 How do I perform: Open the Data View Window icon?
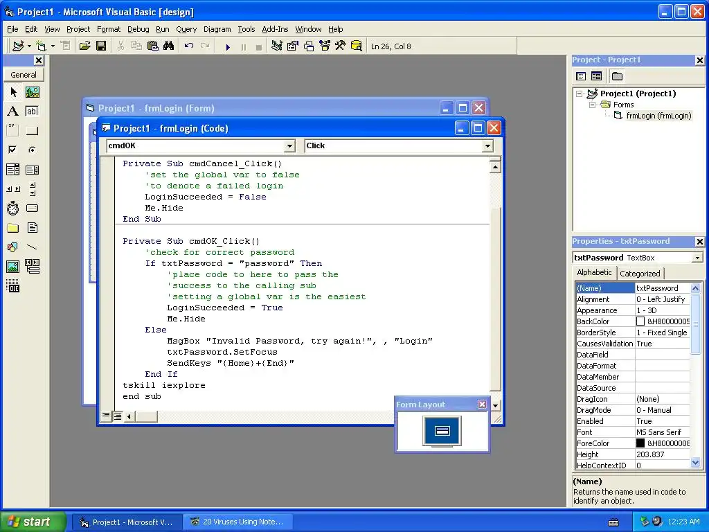click(357, 46)
